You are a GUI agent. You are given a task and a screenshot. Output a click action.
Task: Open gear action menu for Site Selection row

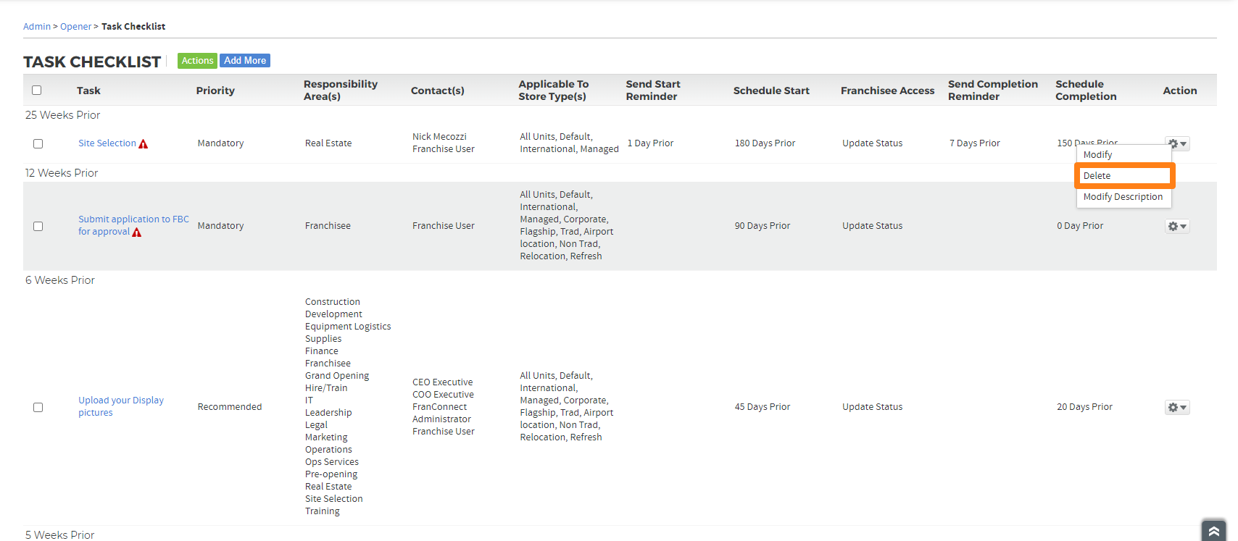(1177, 144)
